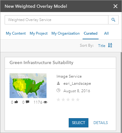This screenshot has width=122, height=133.
Task: Select the Curated tab
Action: coord(91,33)
